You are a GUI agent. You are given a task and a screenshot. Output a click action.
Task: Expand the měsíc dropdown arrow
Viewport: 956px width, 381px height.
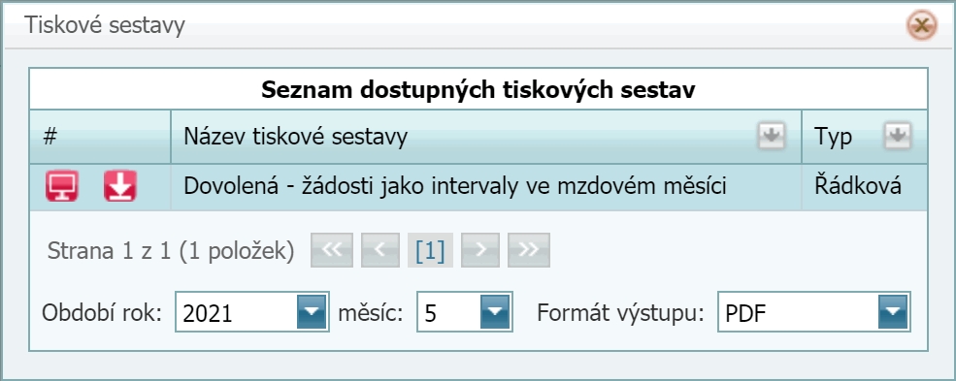point(495,313)
